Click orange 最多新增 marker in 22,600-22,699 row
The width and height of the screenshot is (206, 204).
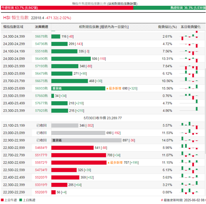115,162
